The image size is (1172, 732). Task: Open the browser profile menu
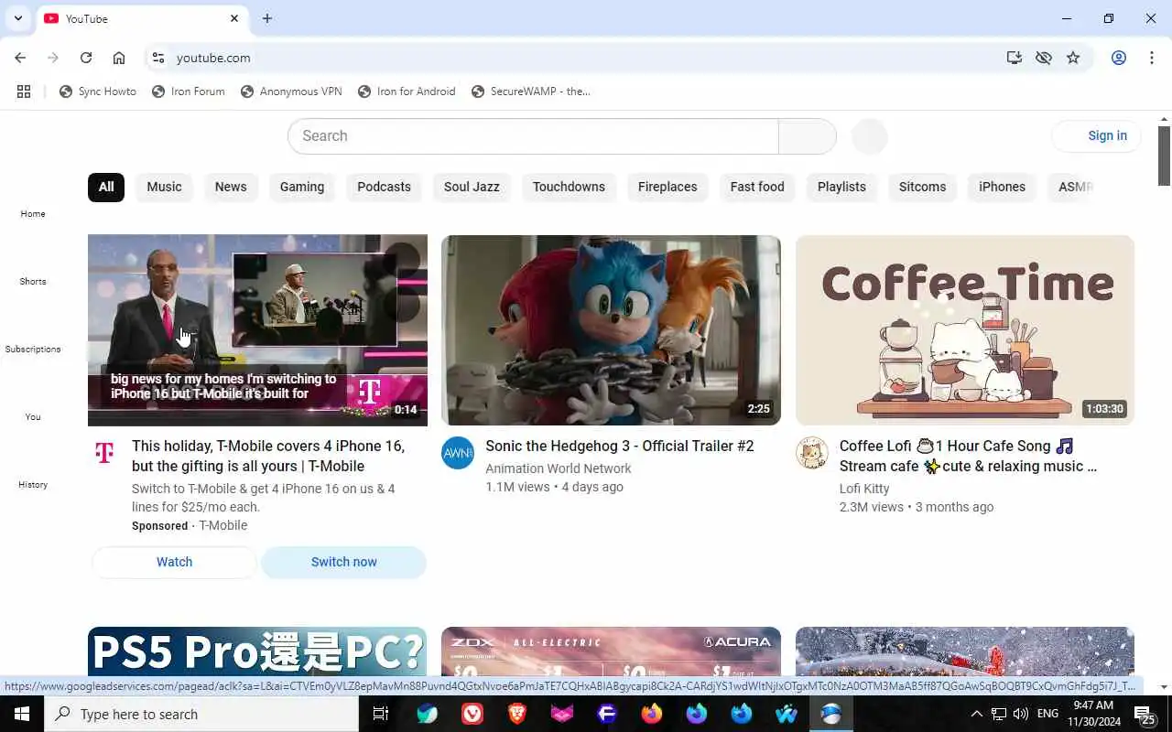(1119, 58)
